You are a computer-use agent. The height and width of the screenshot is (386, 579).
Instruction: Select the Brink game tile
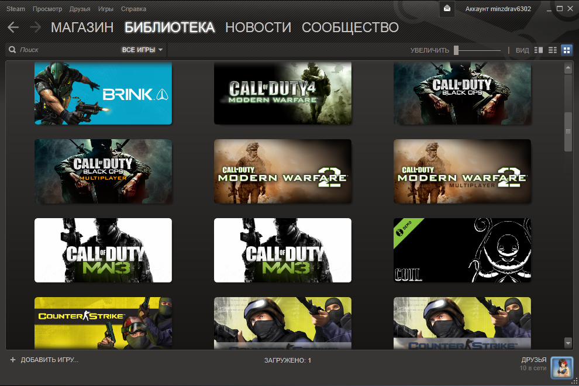(103, 93)
